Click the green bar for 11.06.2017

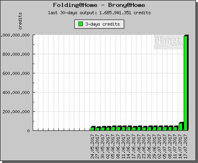point(123,129)
